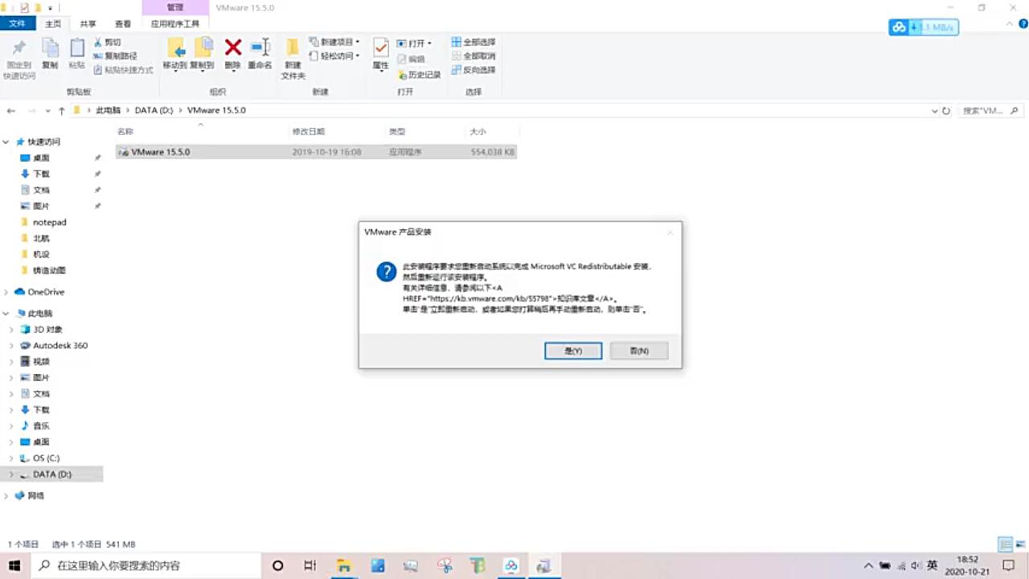Screen dimensions: 1029x579
Task: Show hidden system tray icons
Action: click(x=868, y=565)
